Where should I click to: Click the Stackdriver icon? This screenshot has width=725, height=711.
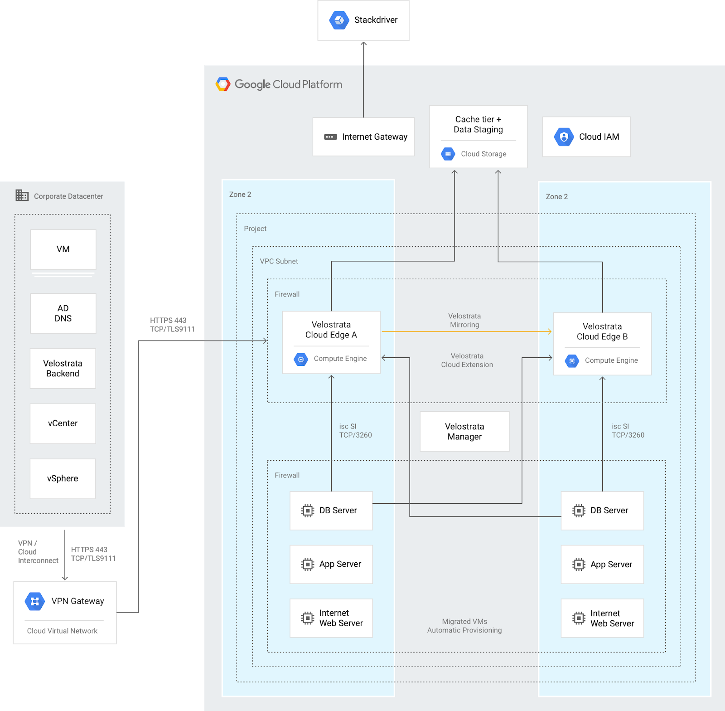(338, 20)
